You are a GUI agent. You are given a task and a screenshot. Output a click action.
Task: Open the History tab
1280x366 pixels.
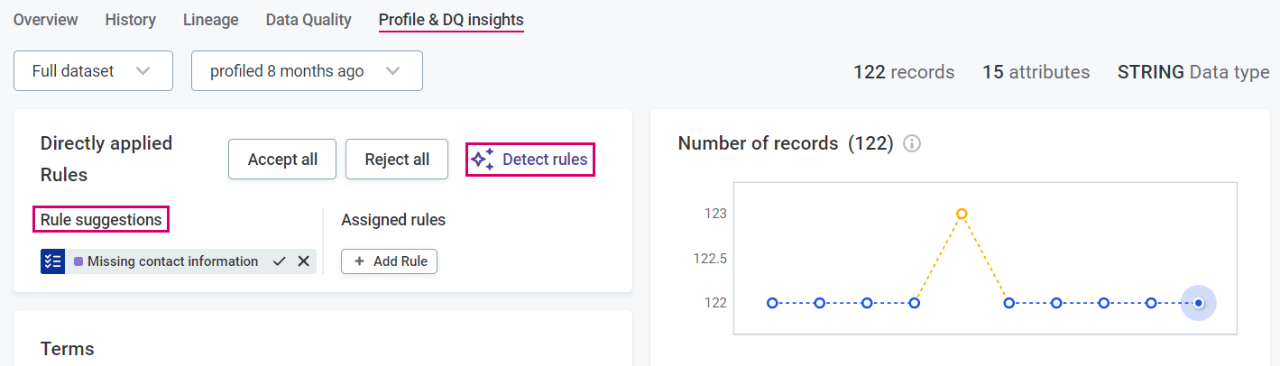coord(130,20)
